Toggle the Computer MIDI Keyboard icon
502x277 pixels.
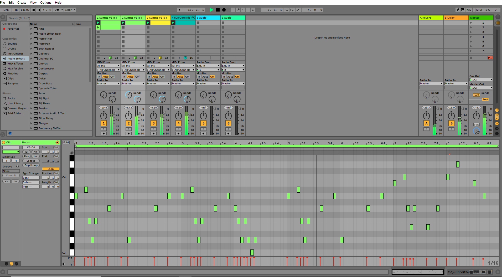pos(463,10)
